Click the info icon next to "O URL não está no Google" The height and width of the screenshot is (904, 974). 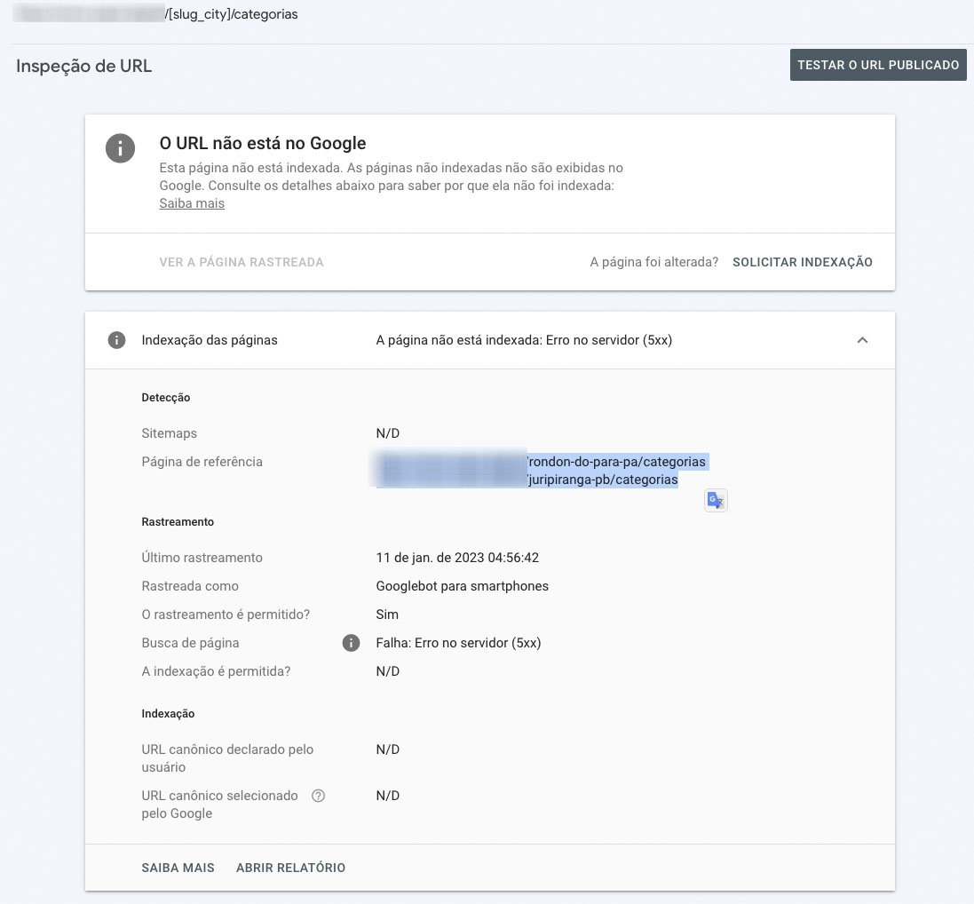tap(120, 148)
